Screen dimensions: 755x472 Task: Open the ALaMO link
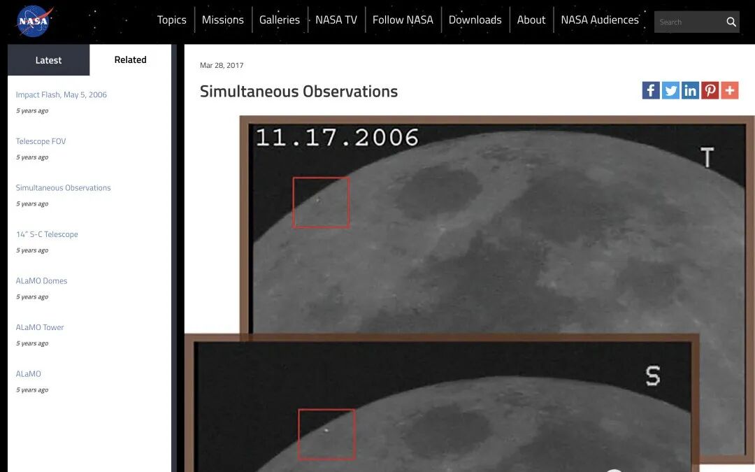(29, 373)
